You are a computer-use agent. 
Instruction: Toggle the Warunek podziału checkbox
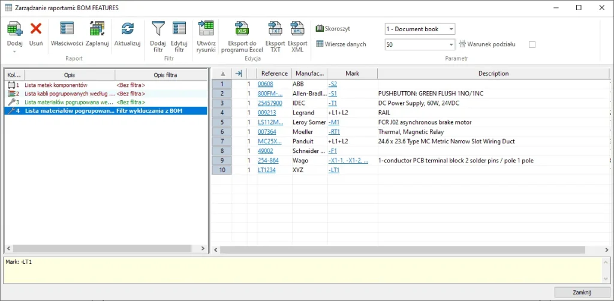[532, 44]
